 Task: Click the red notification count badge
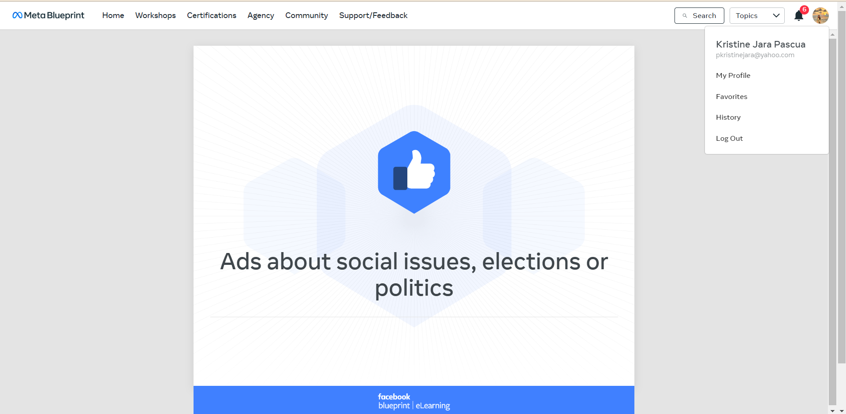pos(805,9)
